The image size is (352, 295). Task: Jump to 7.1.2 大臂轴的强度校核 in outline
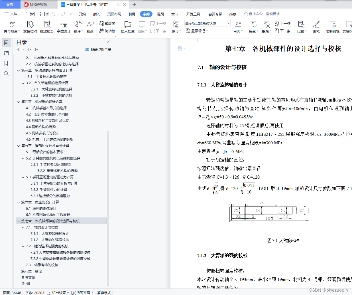click(x=50, y=240)
